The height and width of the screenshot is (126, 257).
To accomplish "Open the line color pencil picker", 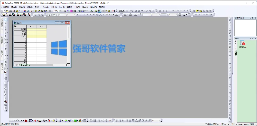I will 135,15.
